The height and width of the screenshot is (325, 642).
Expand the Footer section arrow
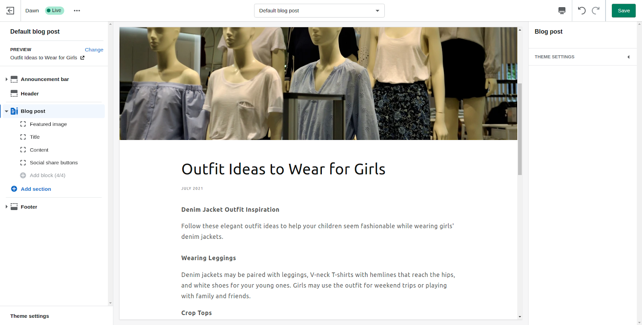click(6, 207)
